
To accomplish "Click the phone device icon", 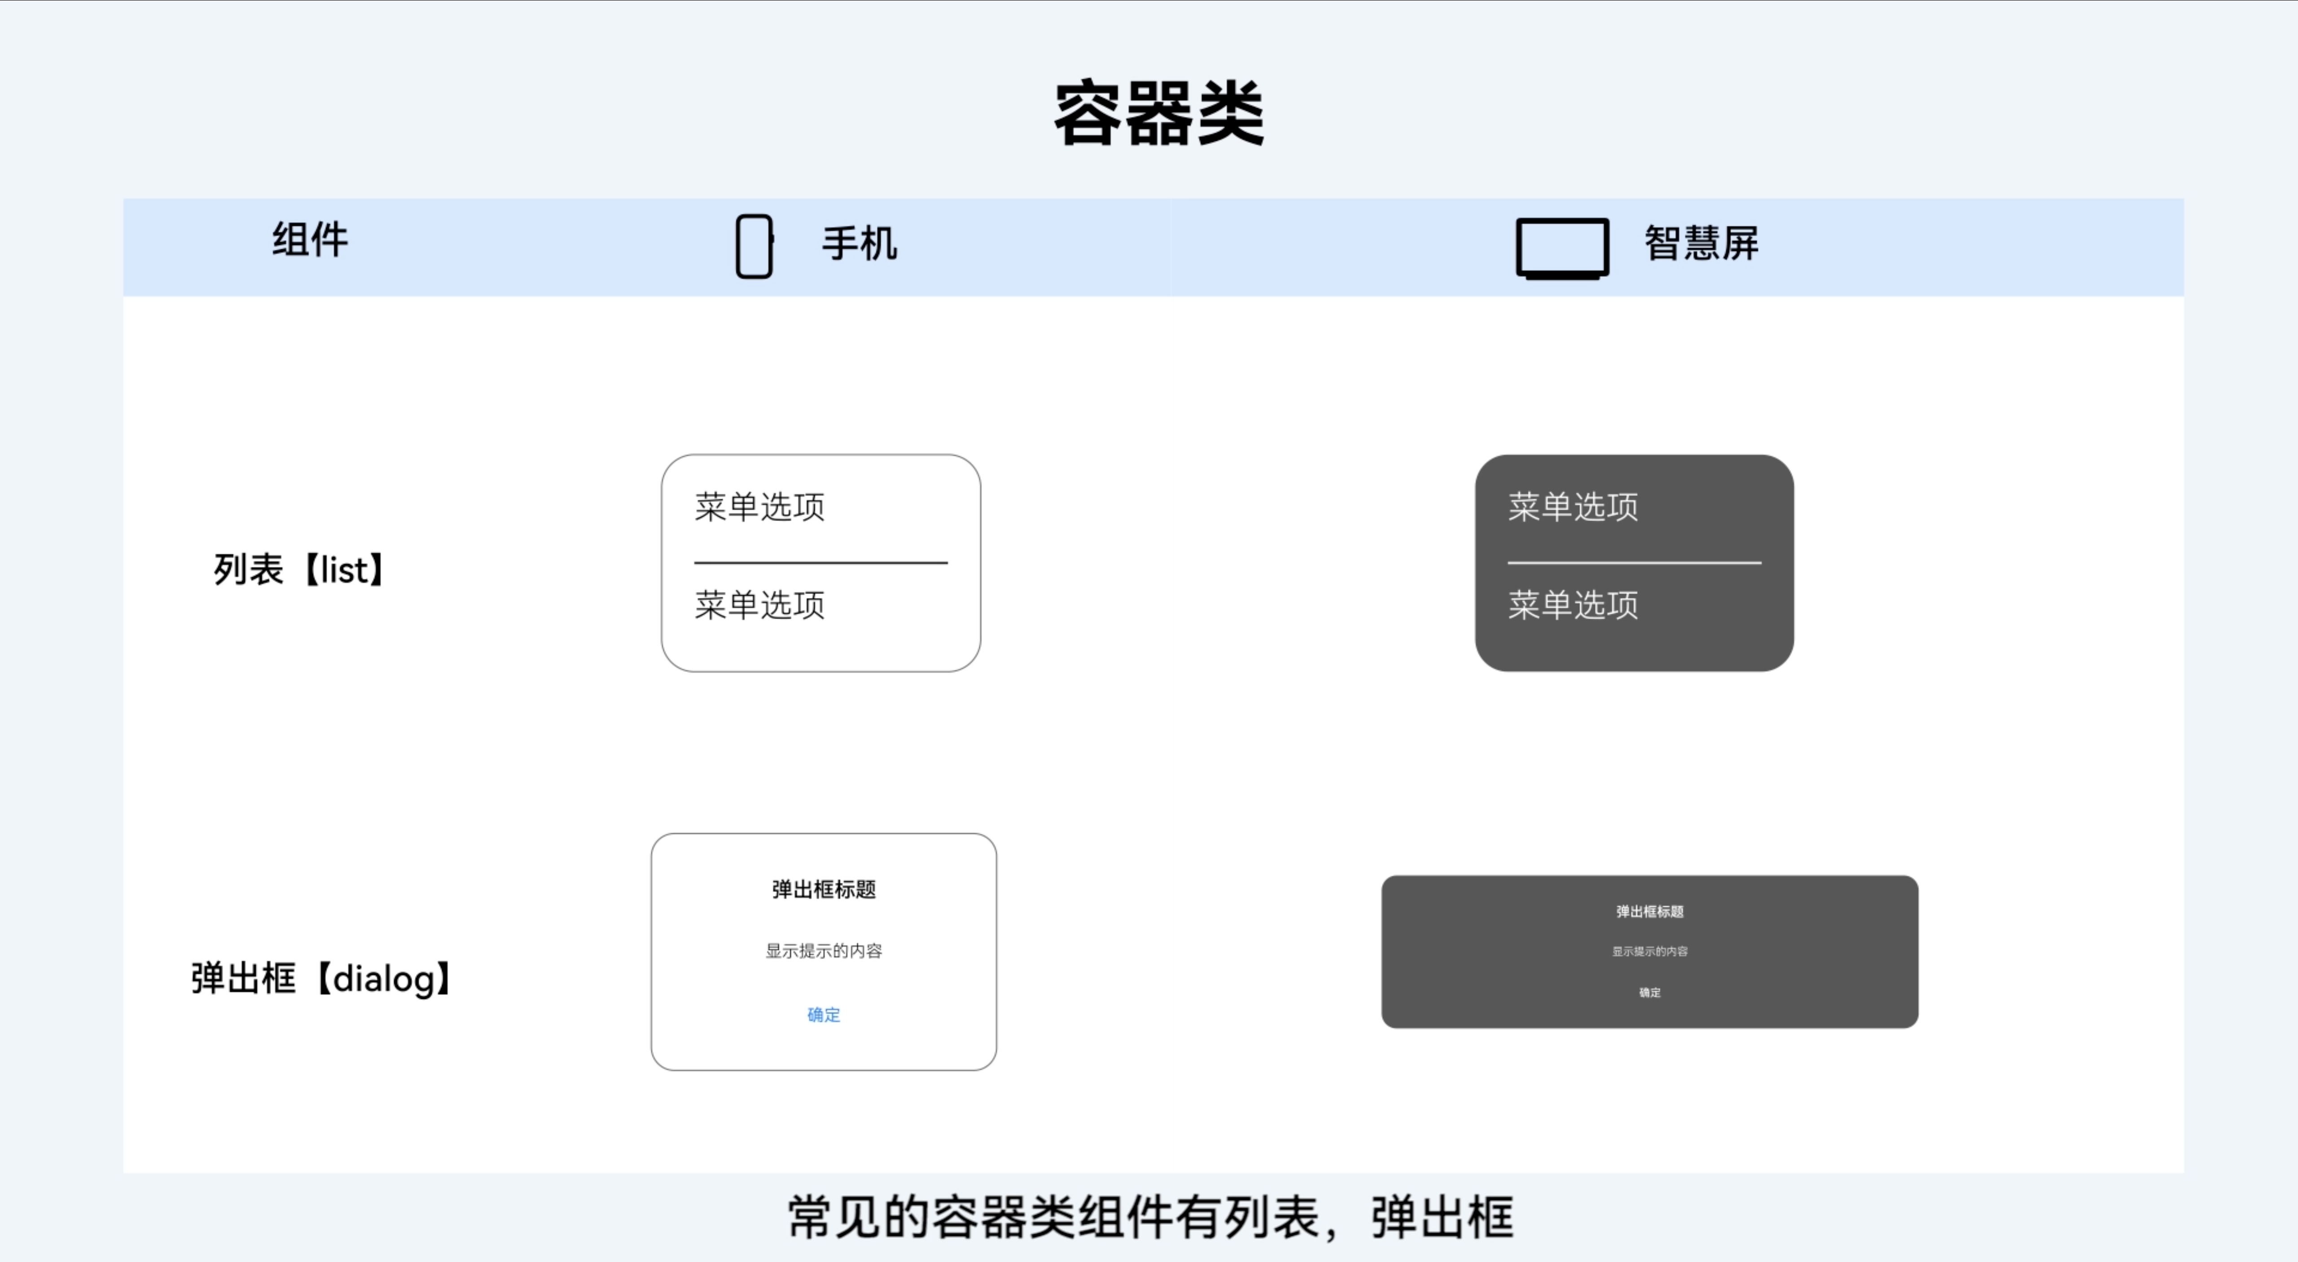I will (754, 246).
